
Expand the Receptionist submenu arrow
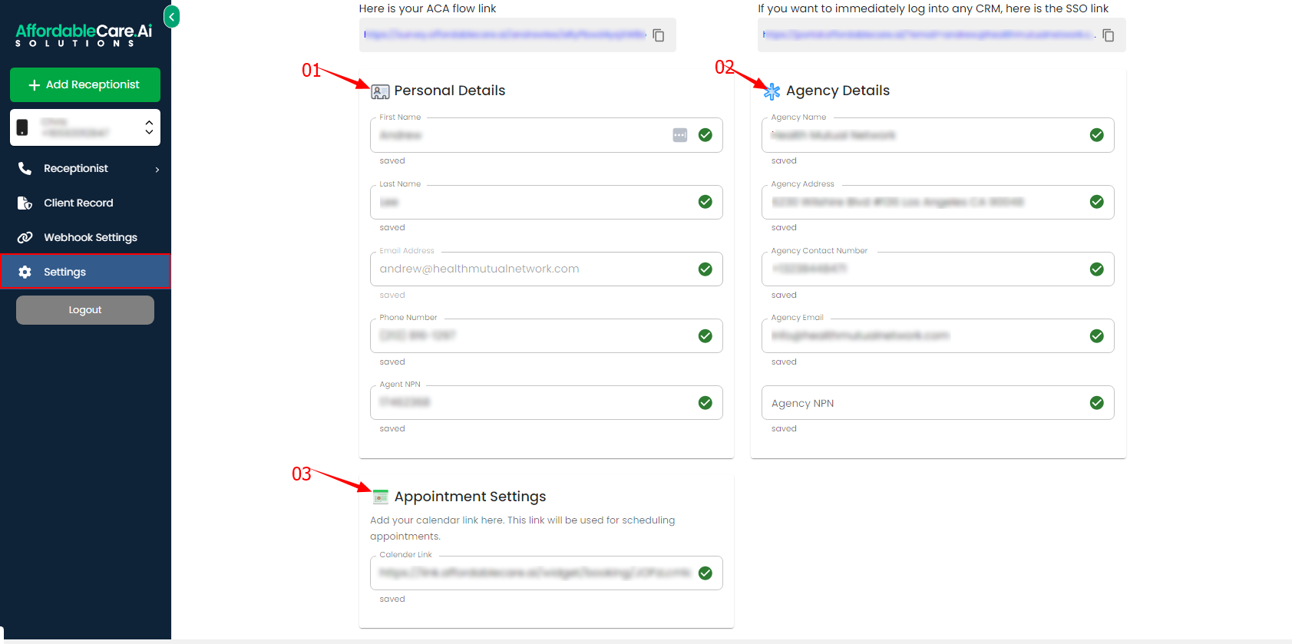point(157,169)
